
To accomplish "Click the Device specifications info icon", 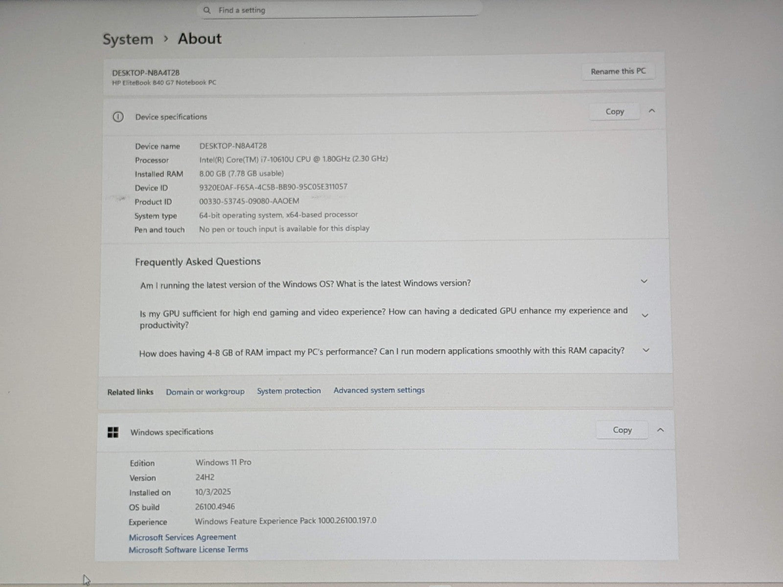I will pos(118,117).
